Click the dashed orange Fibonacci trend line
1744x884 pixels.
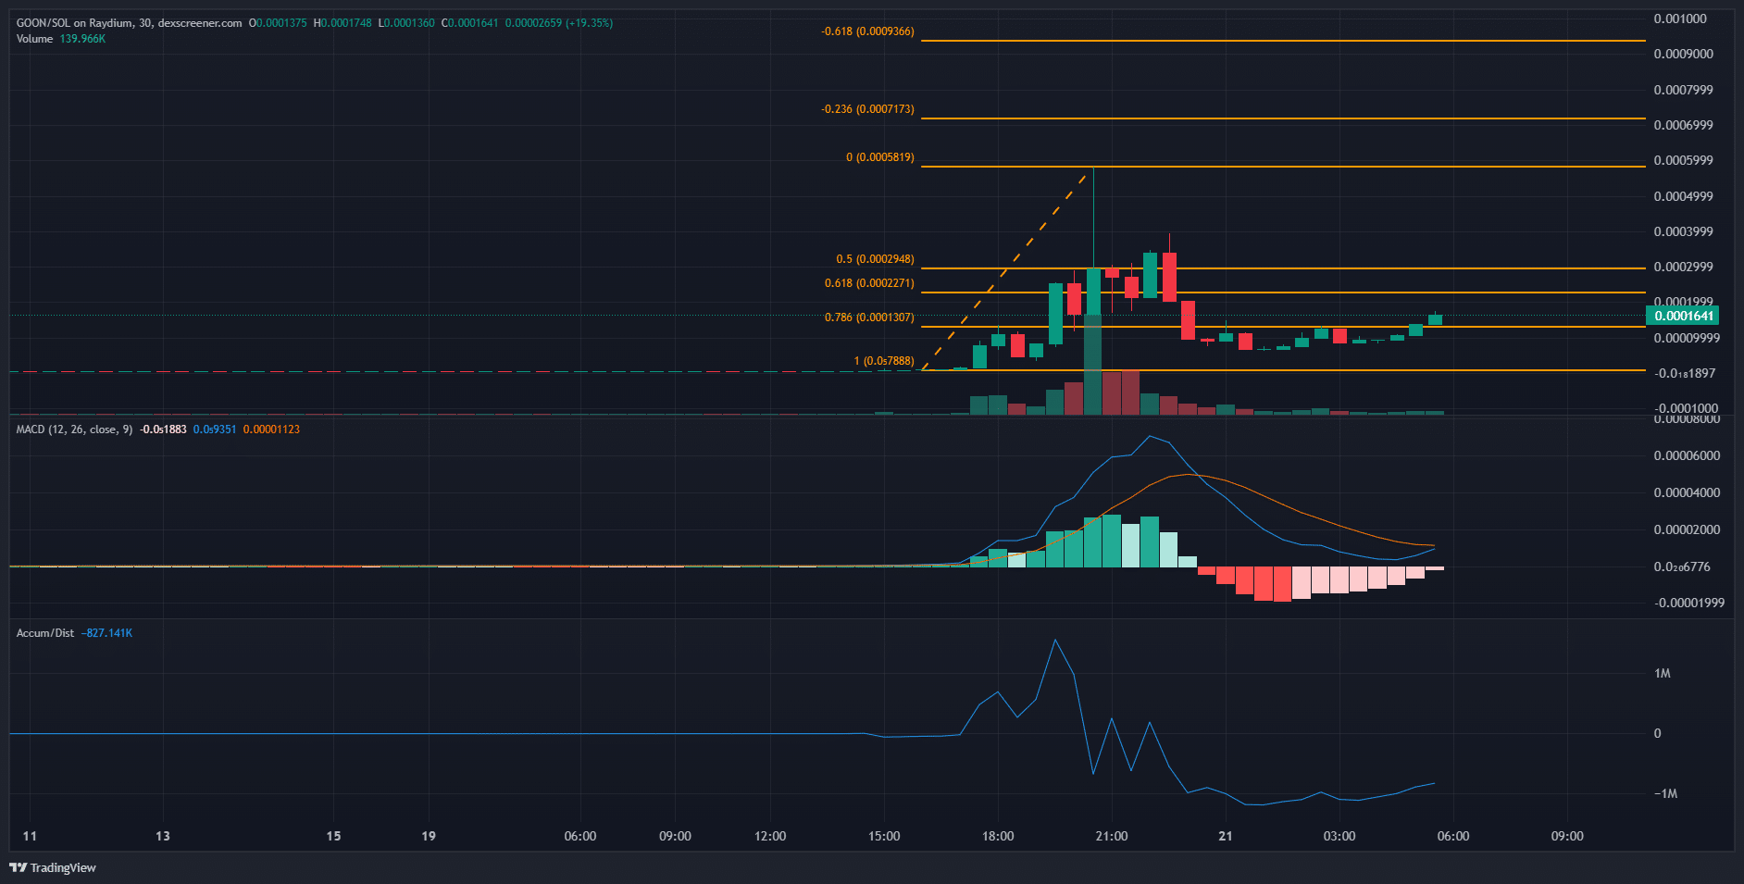coord(1005,268)
